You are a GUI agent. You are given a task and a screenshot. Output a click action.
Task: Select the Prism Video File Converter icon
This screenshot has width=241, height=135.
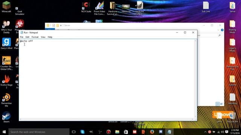tap(99, 8)
